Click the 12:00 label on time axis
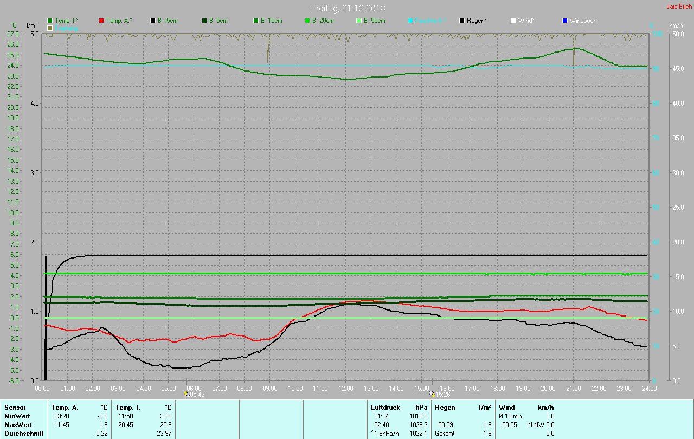The width and height of the screenshot is (694, 439). [x=345, y=389]
